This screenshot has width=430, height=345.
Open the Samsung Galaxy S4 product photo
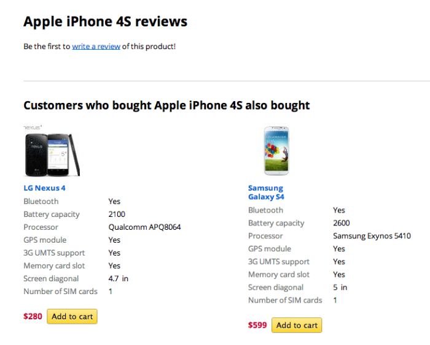coord(276,151)
